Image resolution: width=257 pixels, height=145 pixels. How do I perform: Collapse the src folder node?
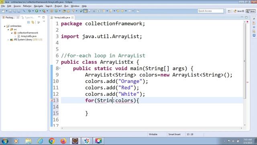8,29
